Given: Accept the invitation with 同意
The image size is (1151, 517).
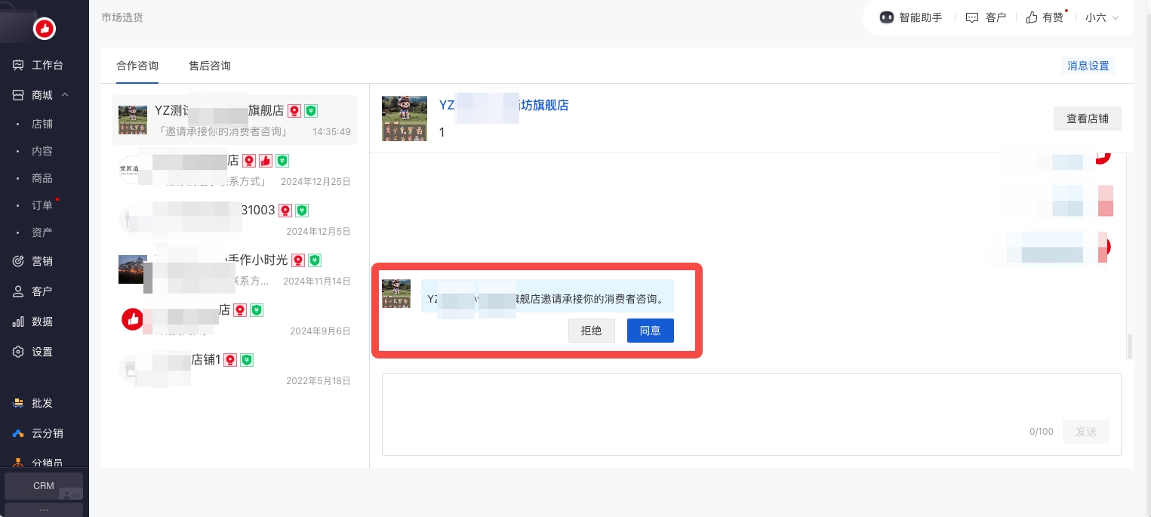Looking at the screenshot, I should click(x=651, y=331).
